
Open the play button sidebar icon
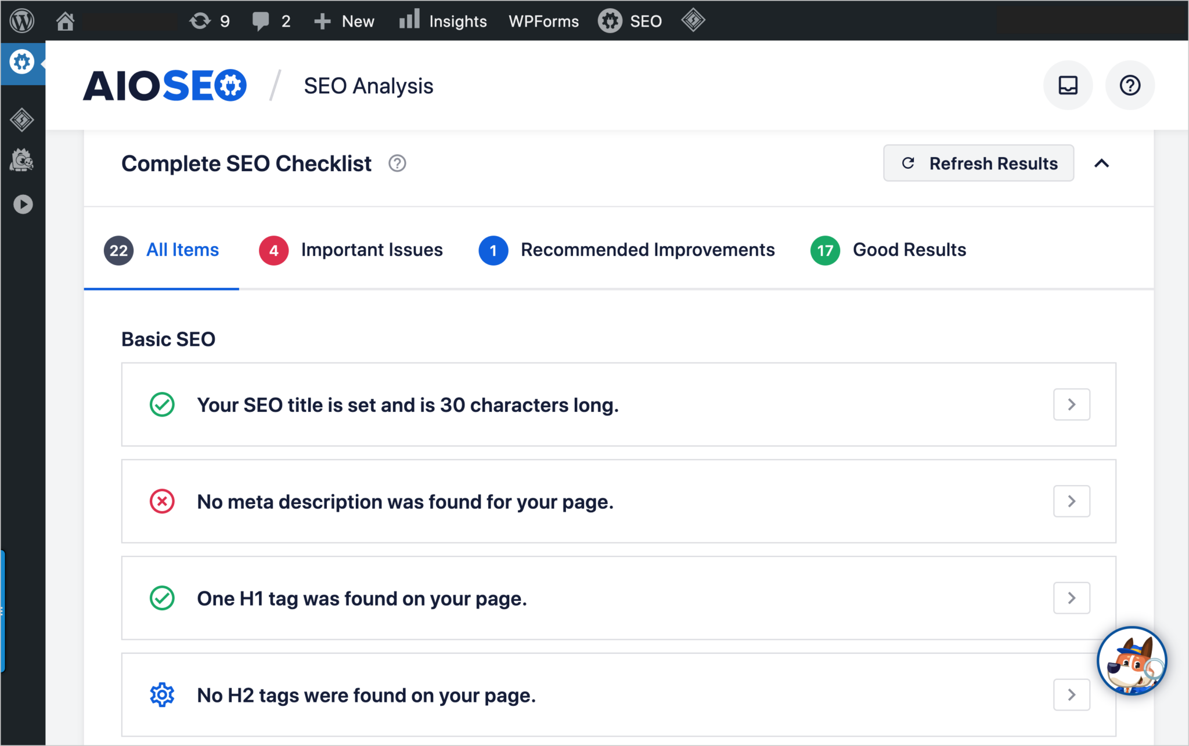coord(23,204)
